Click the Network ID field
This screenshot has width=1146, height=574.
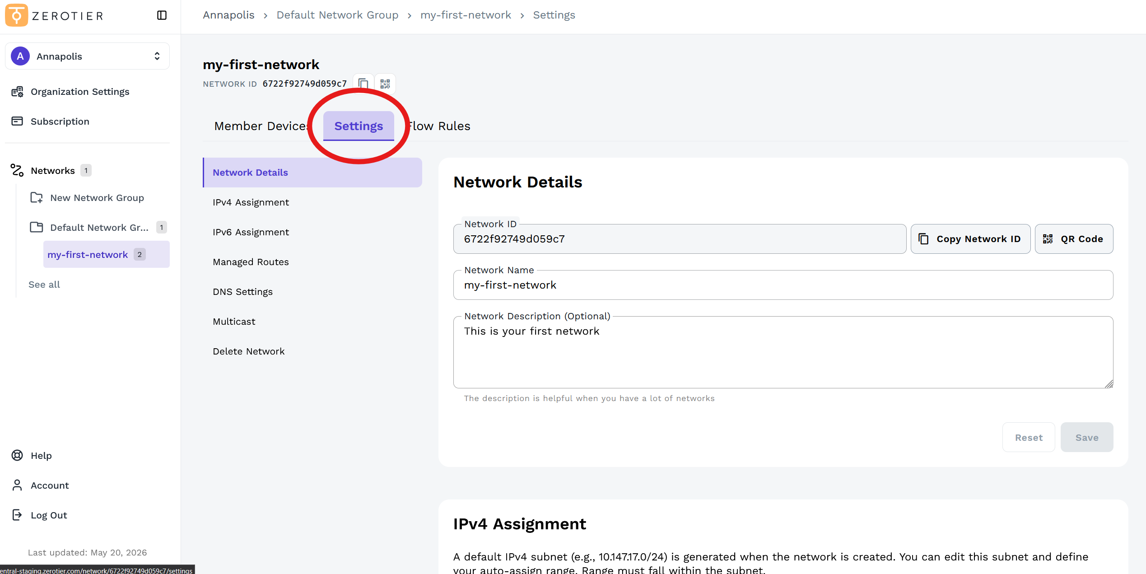pyautogui.click(x=680, y=239)
